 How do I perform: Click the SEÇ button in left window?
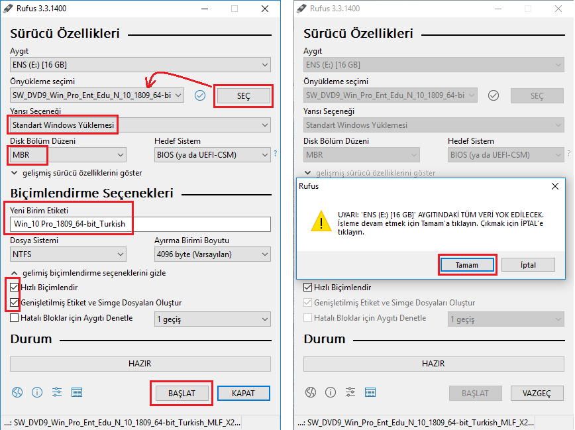pyautogui.click(x=244, y=96)
